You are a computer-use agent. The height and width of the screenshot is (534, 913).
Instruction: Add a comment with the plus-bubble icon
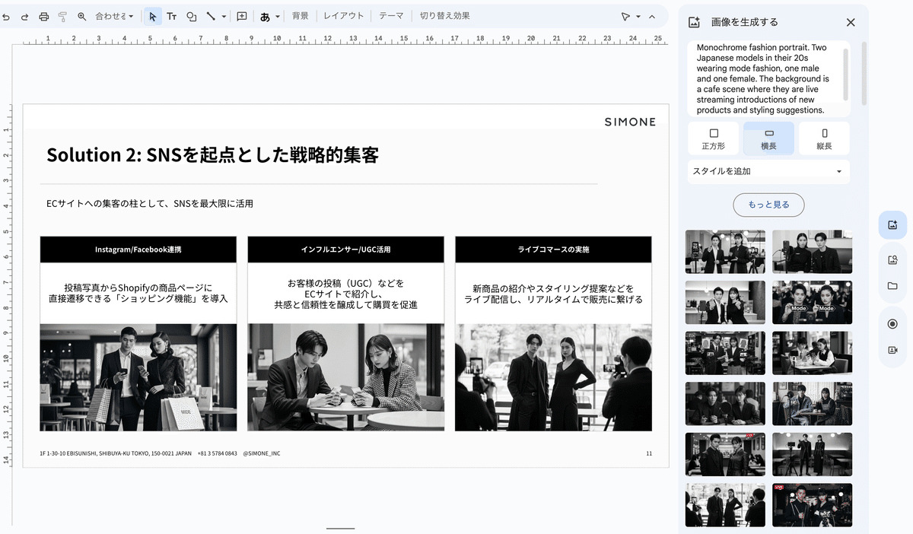click(242, 16)
